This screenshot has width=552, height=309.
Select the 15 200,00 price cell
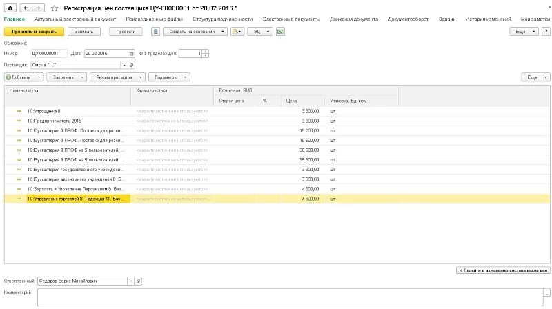[x=303, y=130]
